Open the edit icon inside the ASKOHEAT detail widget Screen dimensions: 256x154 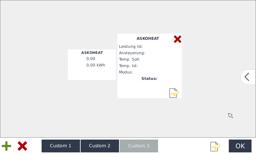174,93
